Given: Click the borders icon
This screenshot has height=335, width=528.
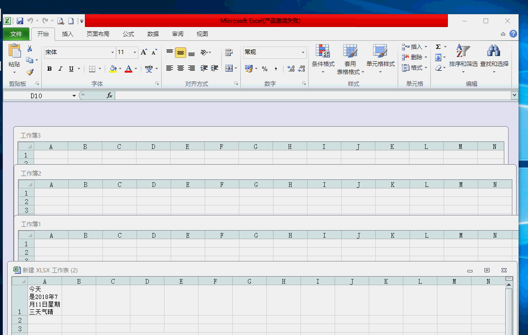Looking at the screenshot, I should coord(92,69).
